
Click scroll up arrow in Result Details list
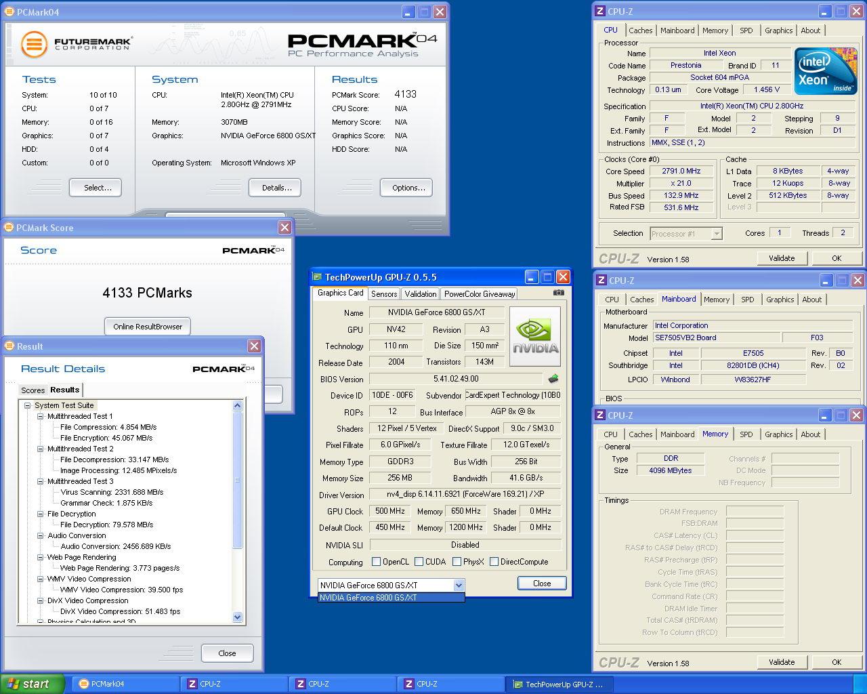(x=237, y=405)
